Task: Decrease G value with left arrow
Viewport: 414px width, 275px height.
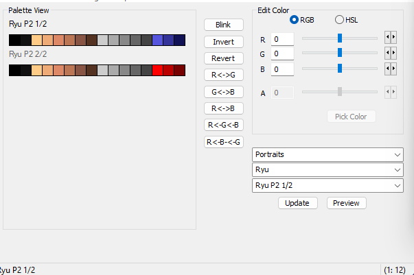Action: (387, 53)
